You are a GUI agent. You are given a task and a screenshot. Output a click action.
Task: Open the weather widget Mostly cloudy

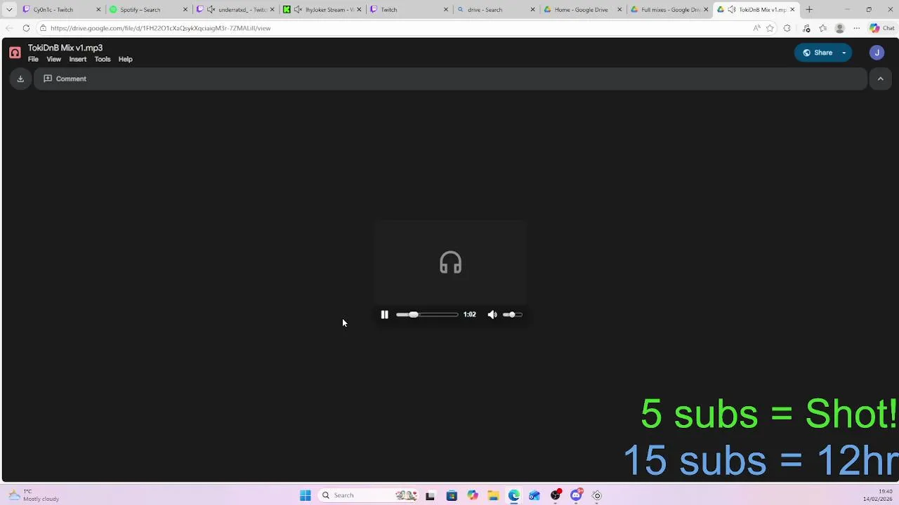pos(34,495)
